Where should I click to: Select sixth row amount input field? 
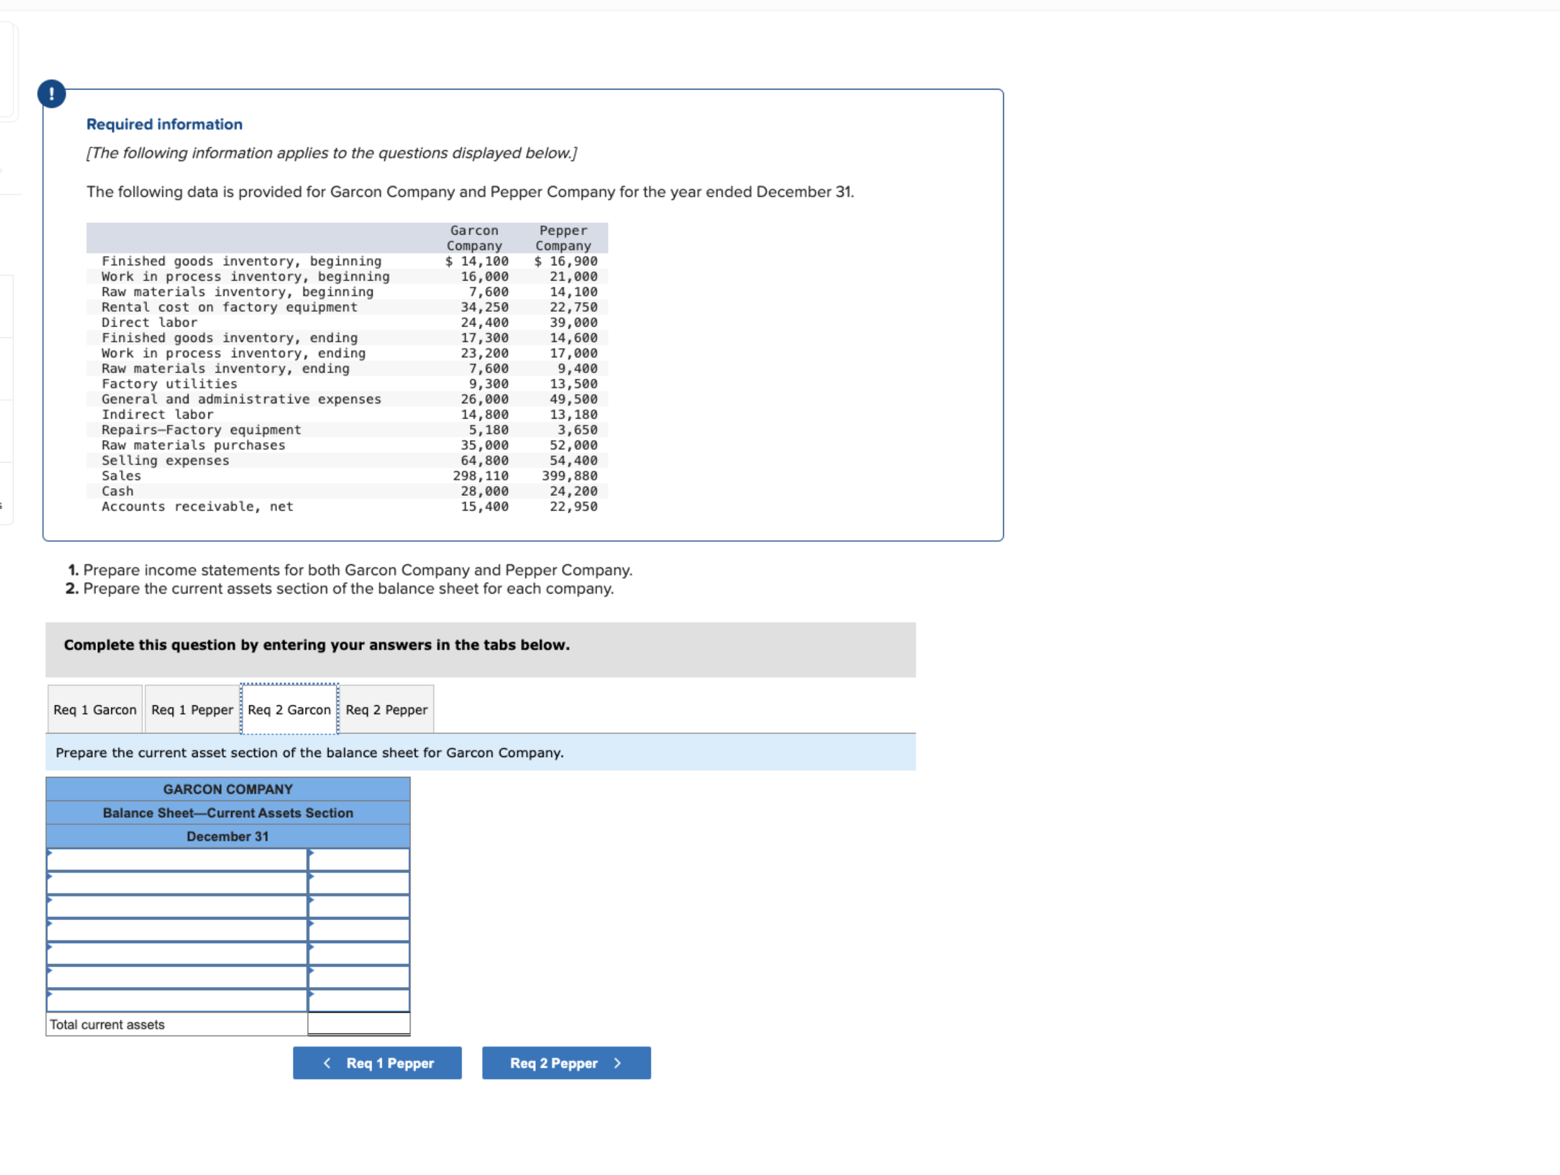(359, 977)
